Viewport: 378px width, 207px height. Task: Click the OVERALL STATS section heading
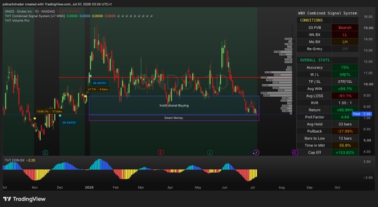(x=315, y=60)
